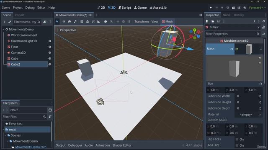
Task: Open the Output bottom panel
Action: (60, 145)
